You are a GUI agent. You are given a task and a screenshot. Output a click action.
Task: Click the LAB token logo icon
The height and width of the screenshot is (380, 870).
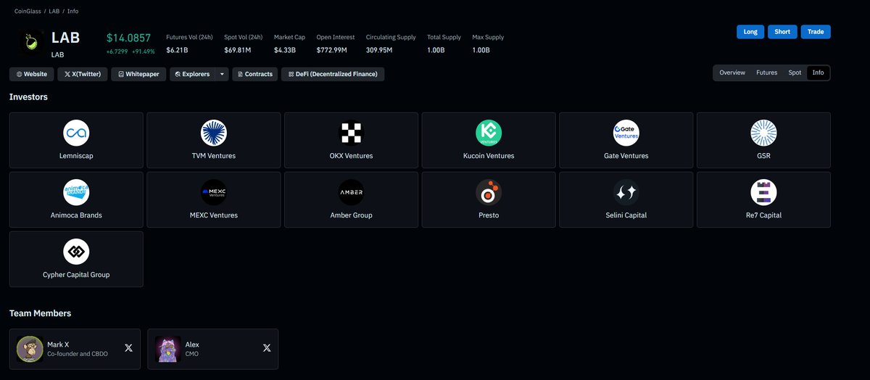pos(31,43)
